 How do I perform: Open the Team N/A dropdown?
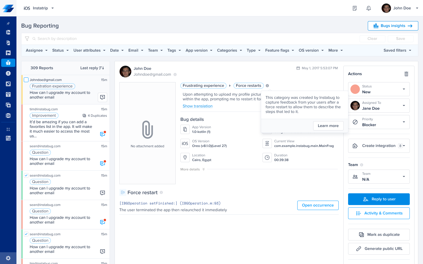(x=379, y=177)
